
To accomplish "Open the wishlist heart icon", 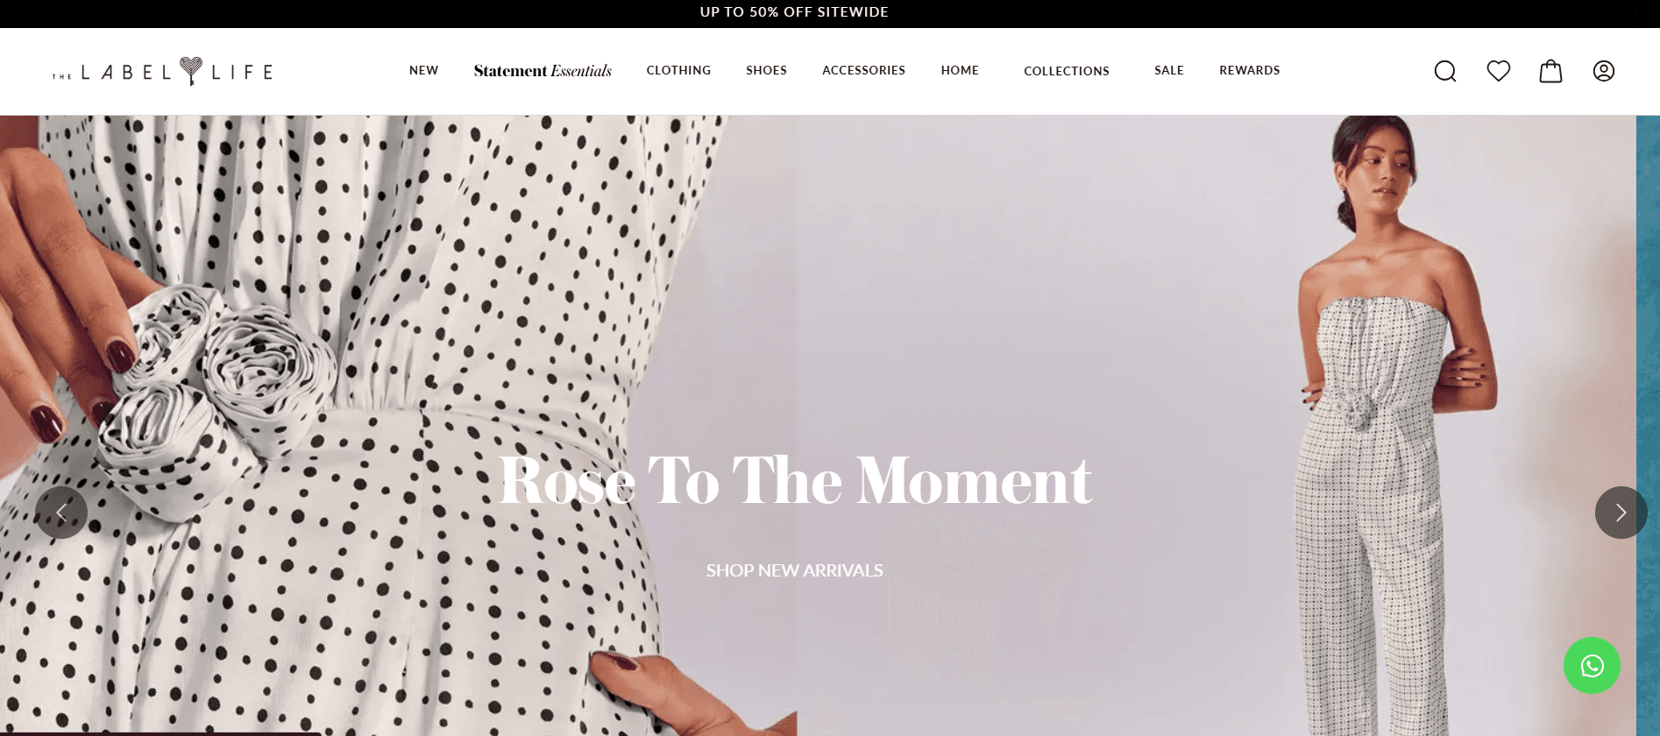I will click(x=1499, y=71).
